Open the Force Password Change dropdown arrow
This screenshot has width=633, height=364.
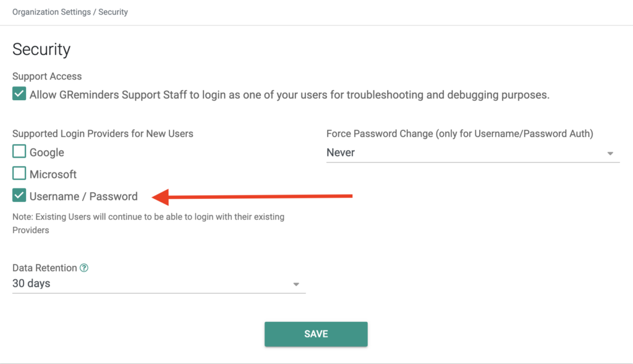610,153
